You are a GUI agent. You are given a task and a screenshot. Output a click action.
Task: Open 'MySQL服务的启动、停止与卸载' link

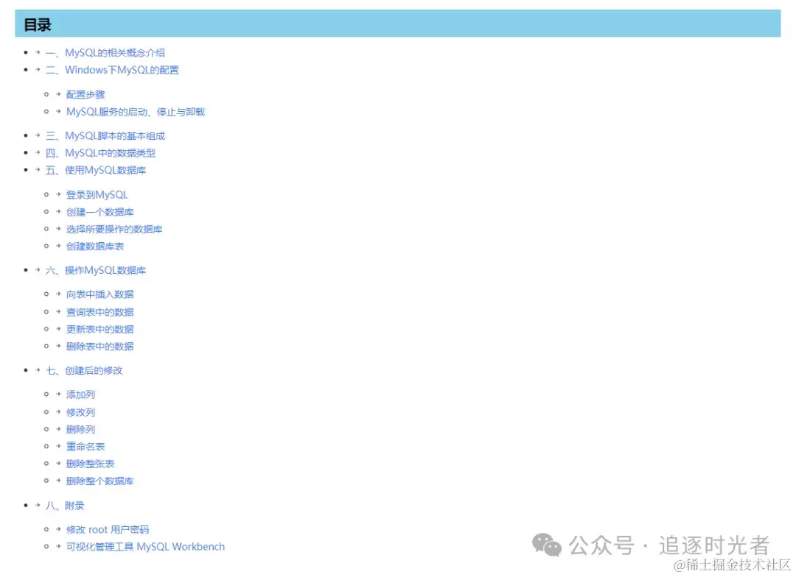[136, 112]
